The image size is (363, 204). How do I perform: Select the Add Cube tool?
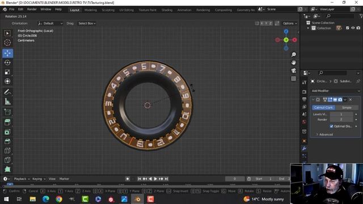point(7,112)
